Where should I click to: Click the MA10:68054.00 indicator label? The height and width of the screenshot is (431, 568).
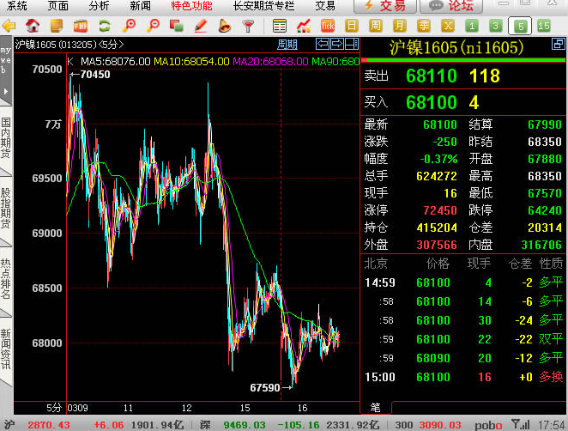(x=191, y=62)
